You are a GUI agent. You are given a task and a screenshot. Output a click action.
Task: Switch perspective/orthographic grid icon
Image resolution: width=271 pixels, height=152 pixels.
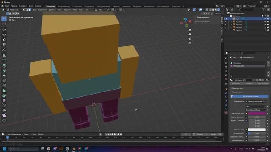[x=190, y=43]
